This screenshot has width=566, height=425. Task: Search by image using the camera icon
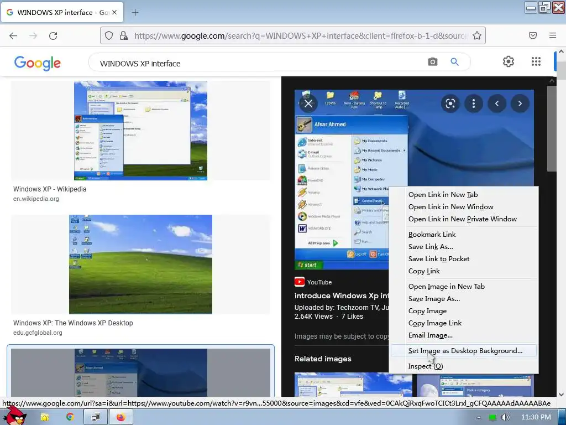(x=432, y=62)
